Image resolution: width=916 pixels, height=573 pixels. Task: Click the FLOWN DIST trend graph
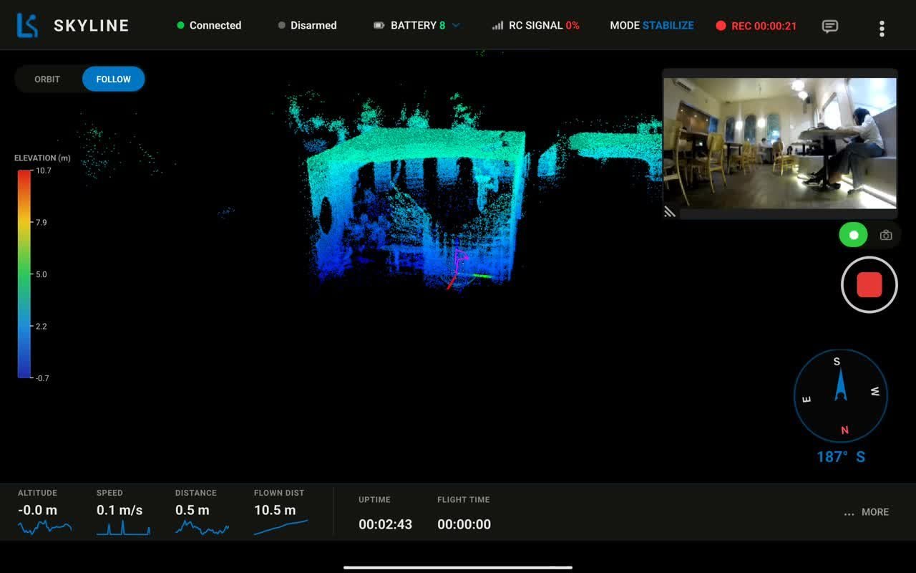coord(281,527)
